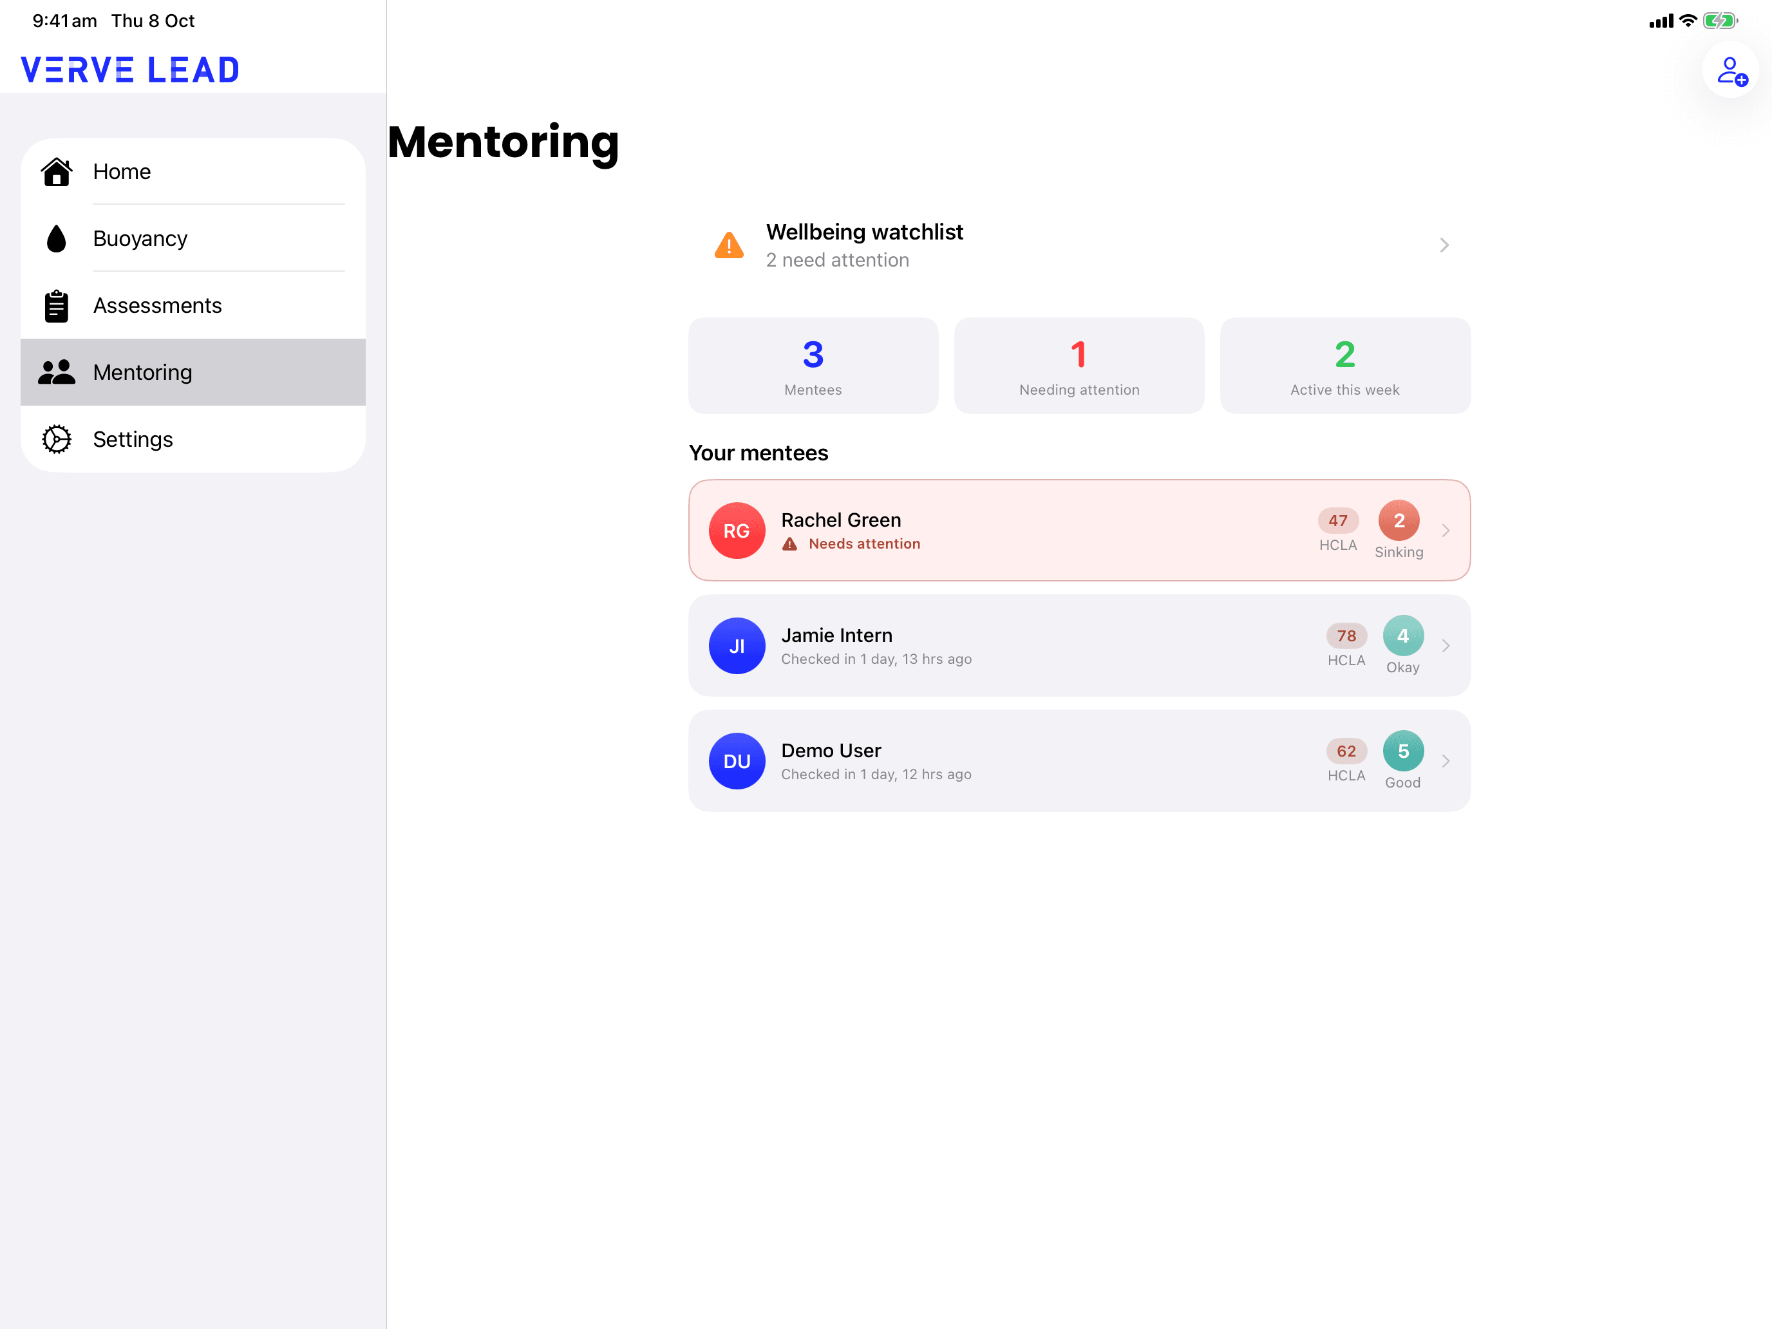Screen dimensions: 1772x1329
Task: Click the Settings gear icon
Action: tap(57, 439)
